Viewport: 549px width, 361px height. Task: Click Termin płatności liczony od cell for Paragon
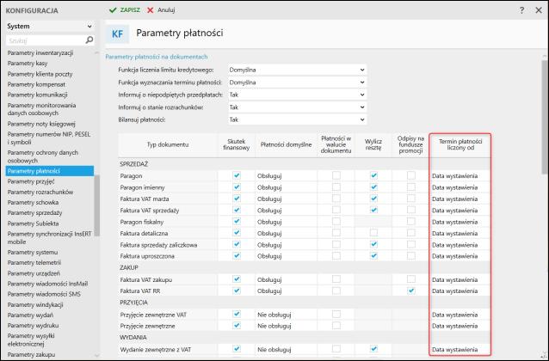click(x=460, y=175)
